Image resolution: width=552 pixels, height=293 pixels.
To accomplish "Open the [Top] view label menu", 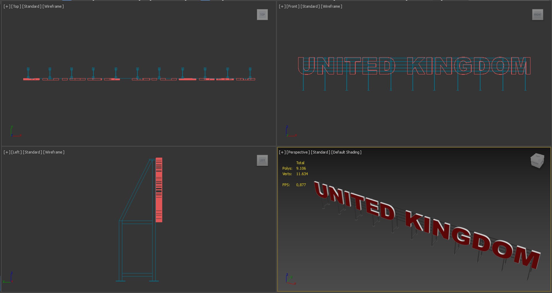I will click(16, 6).
